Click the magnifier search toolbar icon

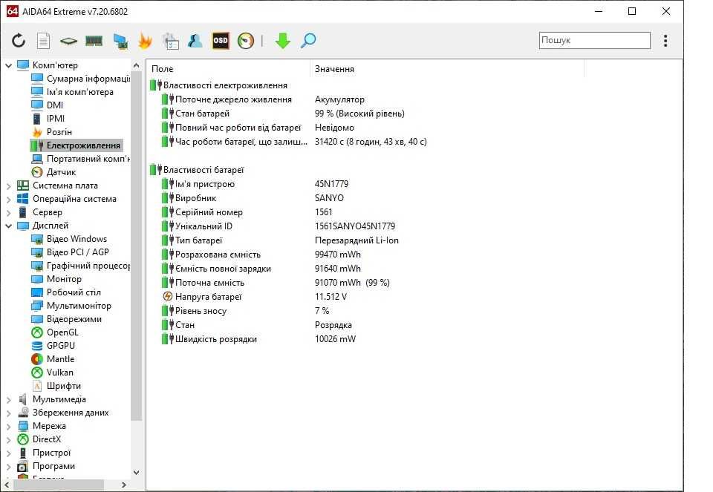[308, 41]
